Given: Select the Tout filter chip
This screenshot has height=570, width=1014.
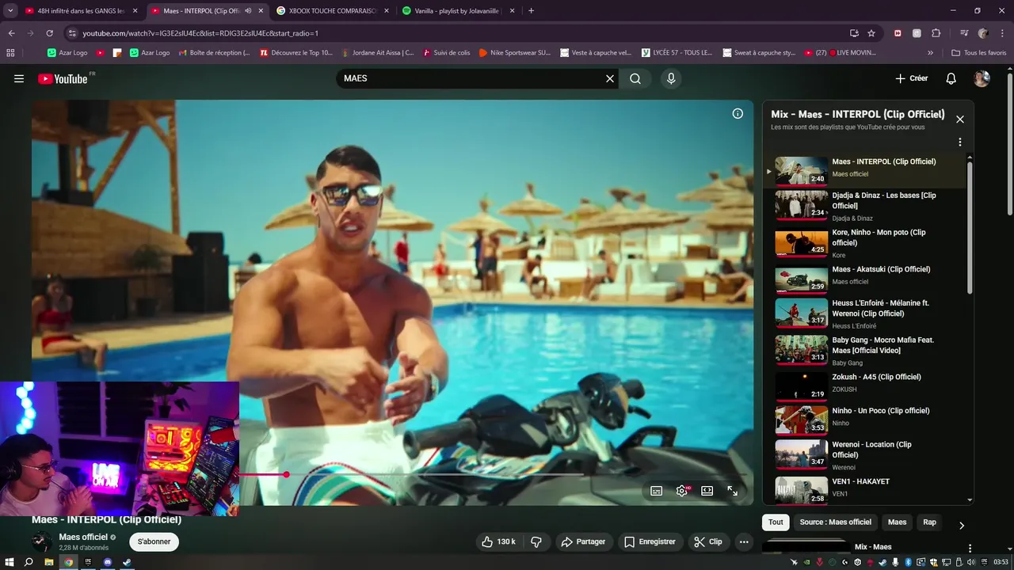Looking at the screenshot, I should [x=776, y=522].
